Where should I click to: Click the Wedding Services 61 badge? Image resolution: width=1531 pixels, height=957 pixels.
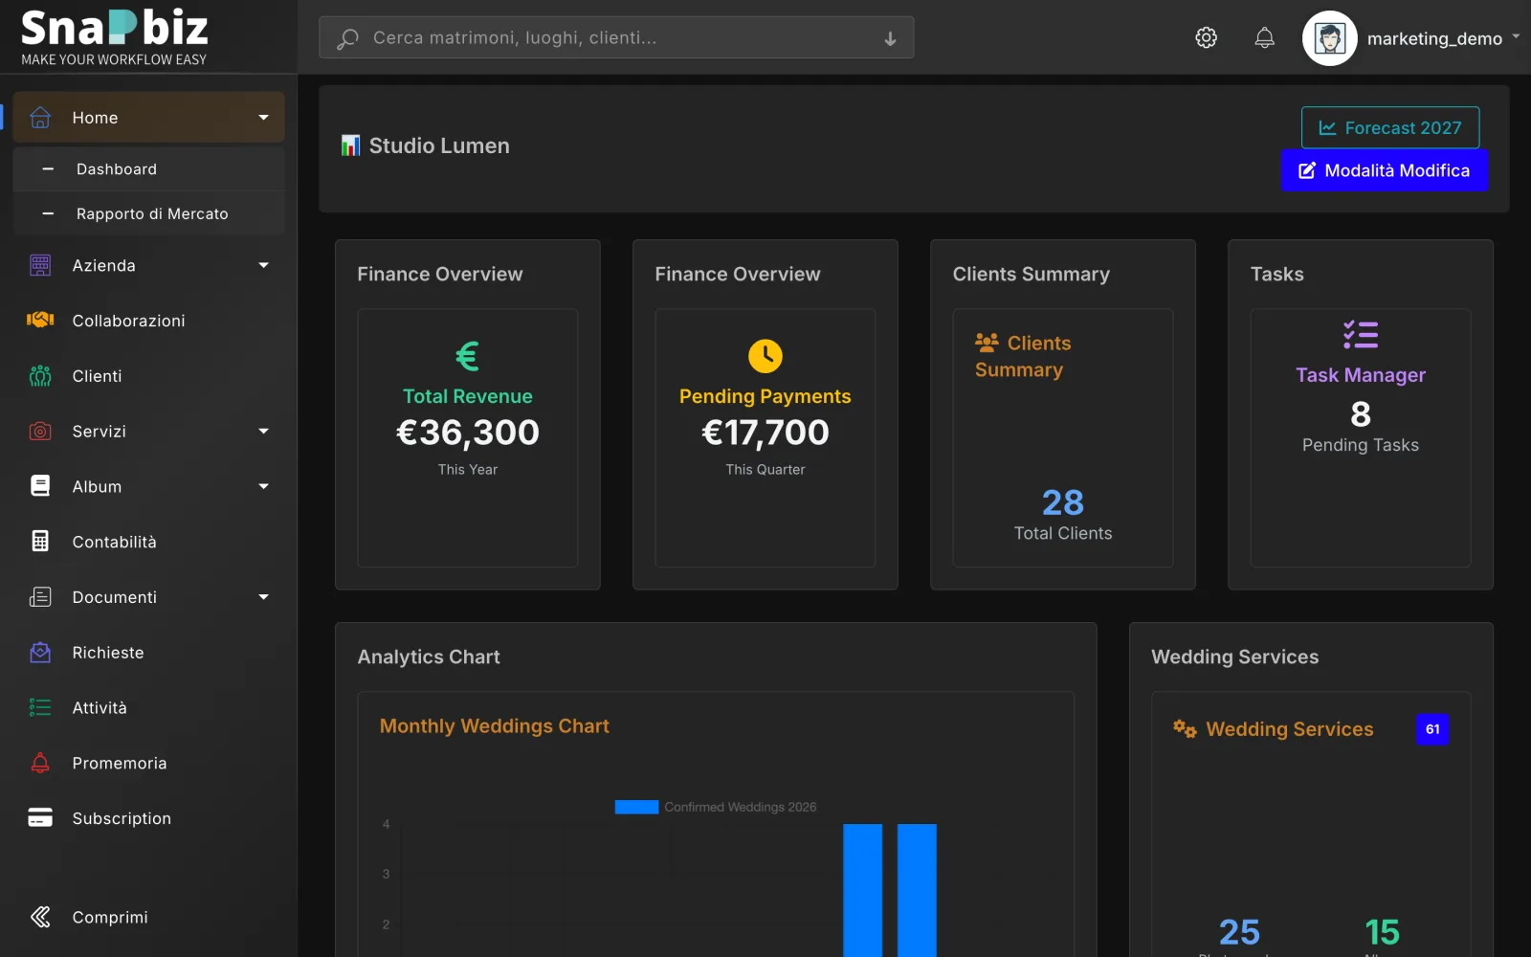[x=1432, y=729]
